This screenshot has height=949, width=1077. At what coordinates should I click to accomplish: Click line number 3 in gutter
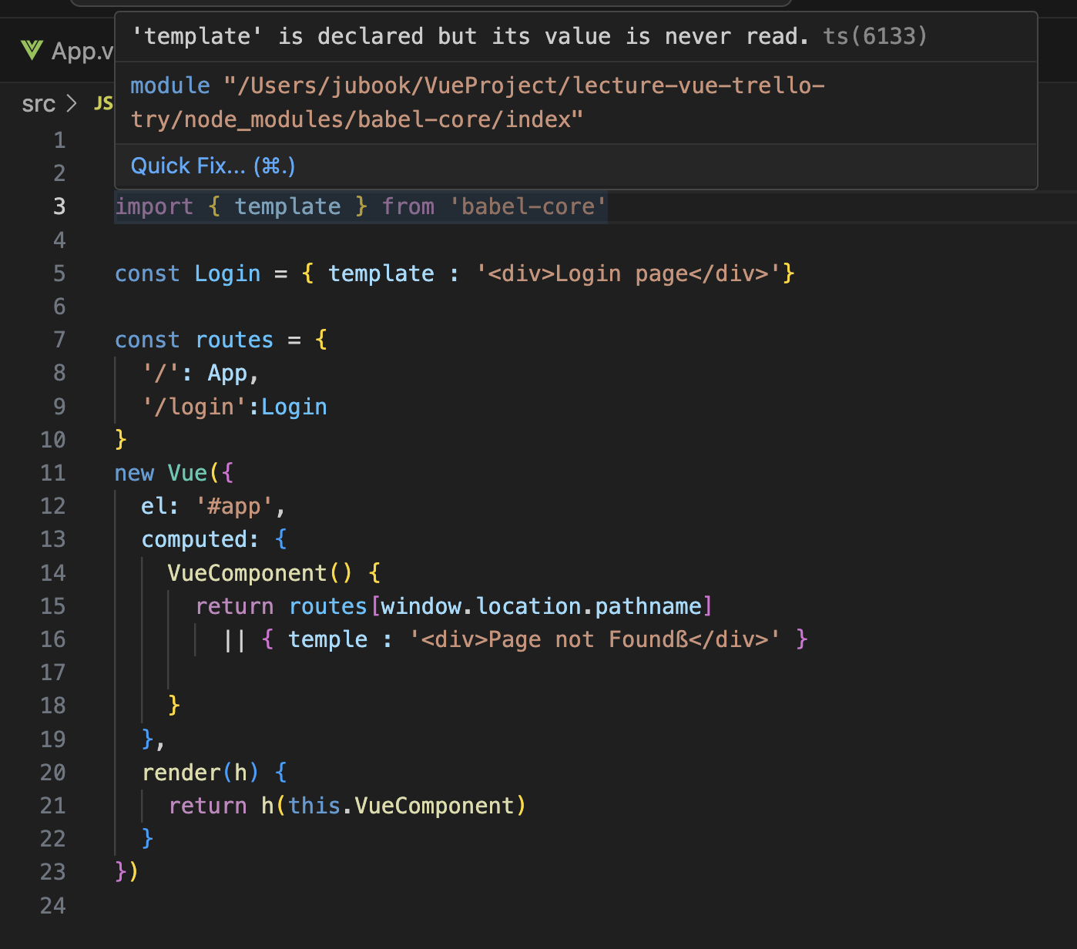(x=59, y=206)
